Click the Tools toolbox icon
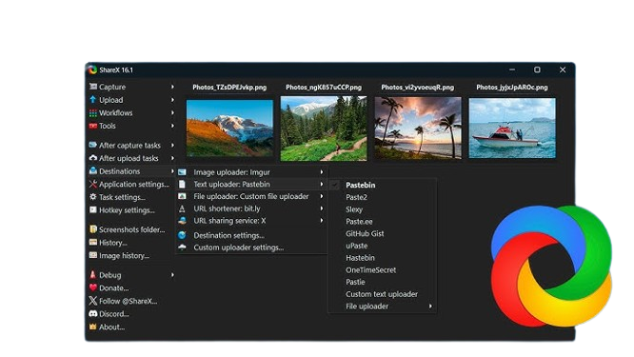634x357 pixels. [93, 126]
